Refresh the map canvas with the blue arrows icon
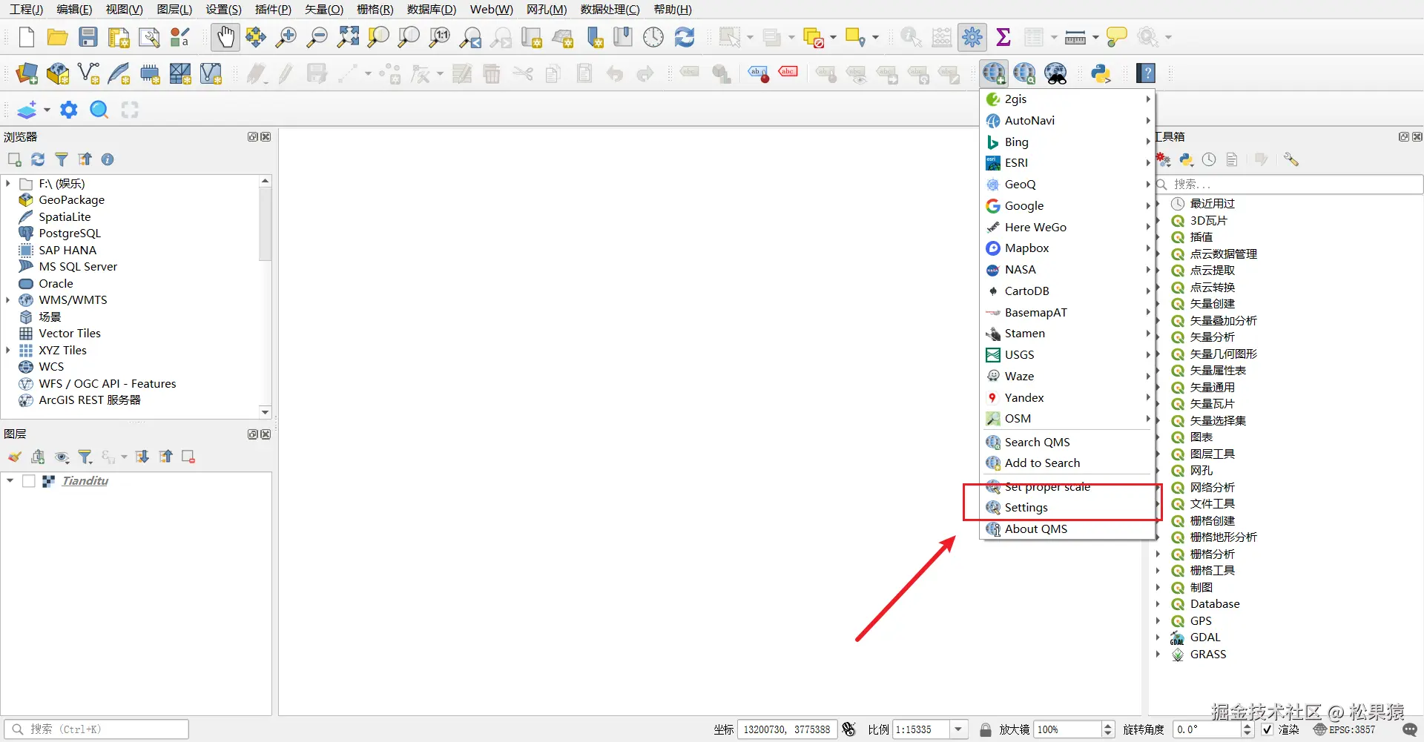Viewport: 1424px width, 742px height. 685,37
